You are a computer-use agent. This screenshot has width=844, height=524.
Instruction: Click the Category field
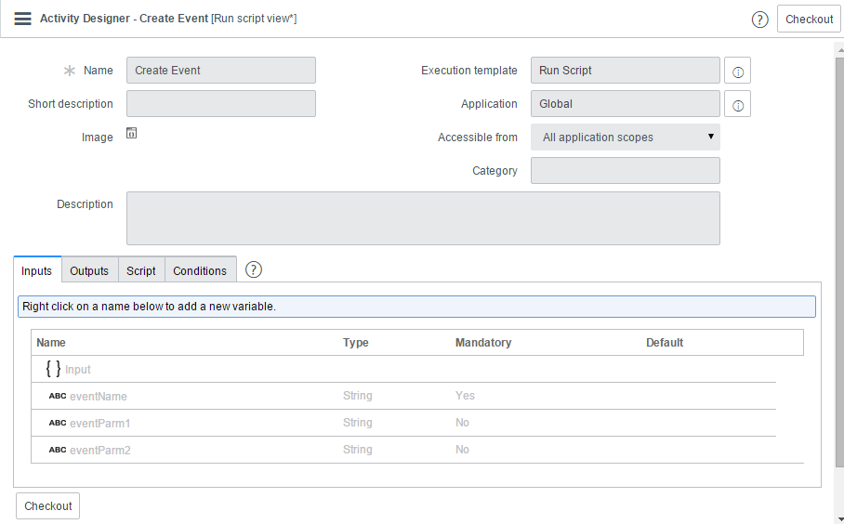pos(626,171)
